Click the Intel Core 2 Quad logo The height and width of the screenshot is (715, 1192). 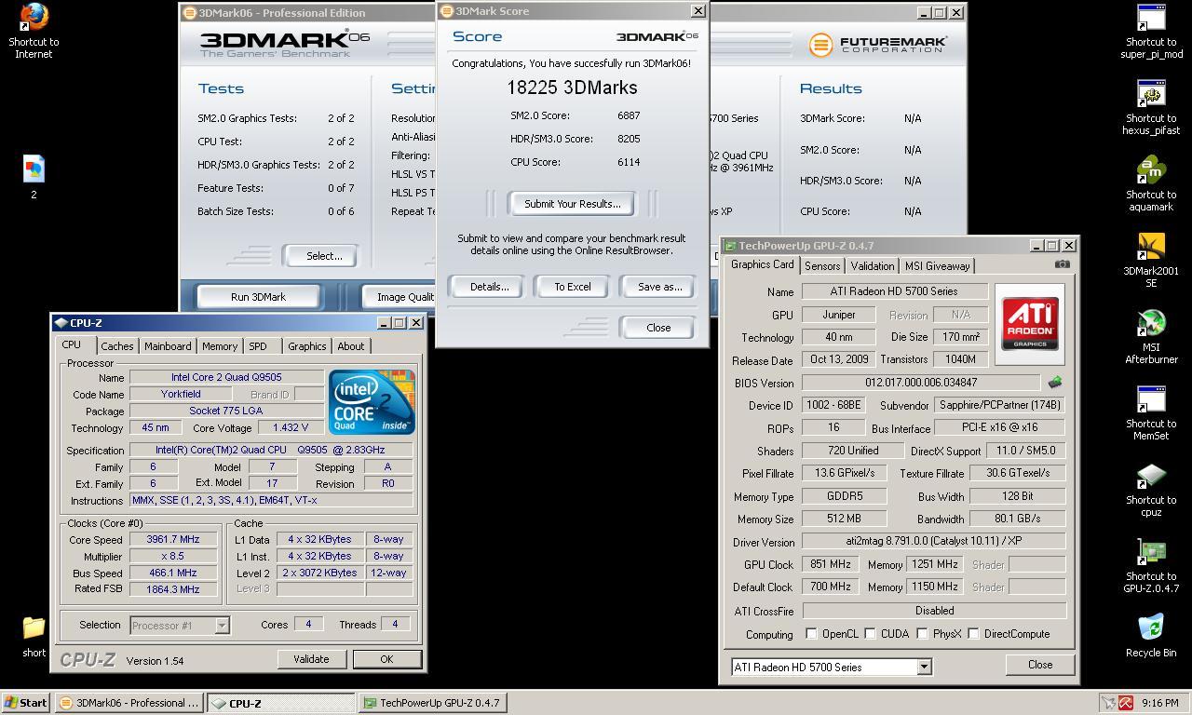coord(372,401)
